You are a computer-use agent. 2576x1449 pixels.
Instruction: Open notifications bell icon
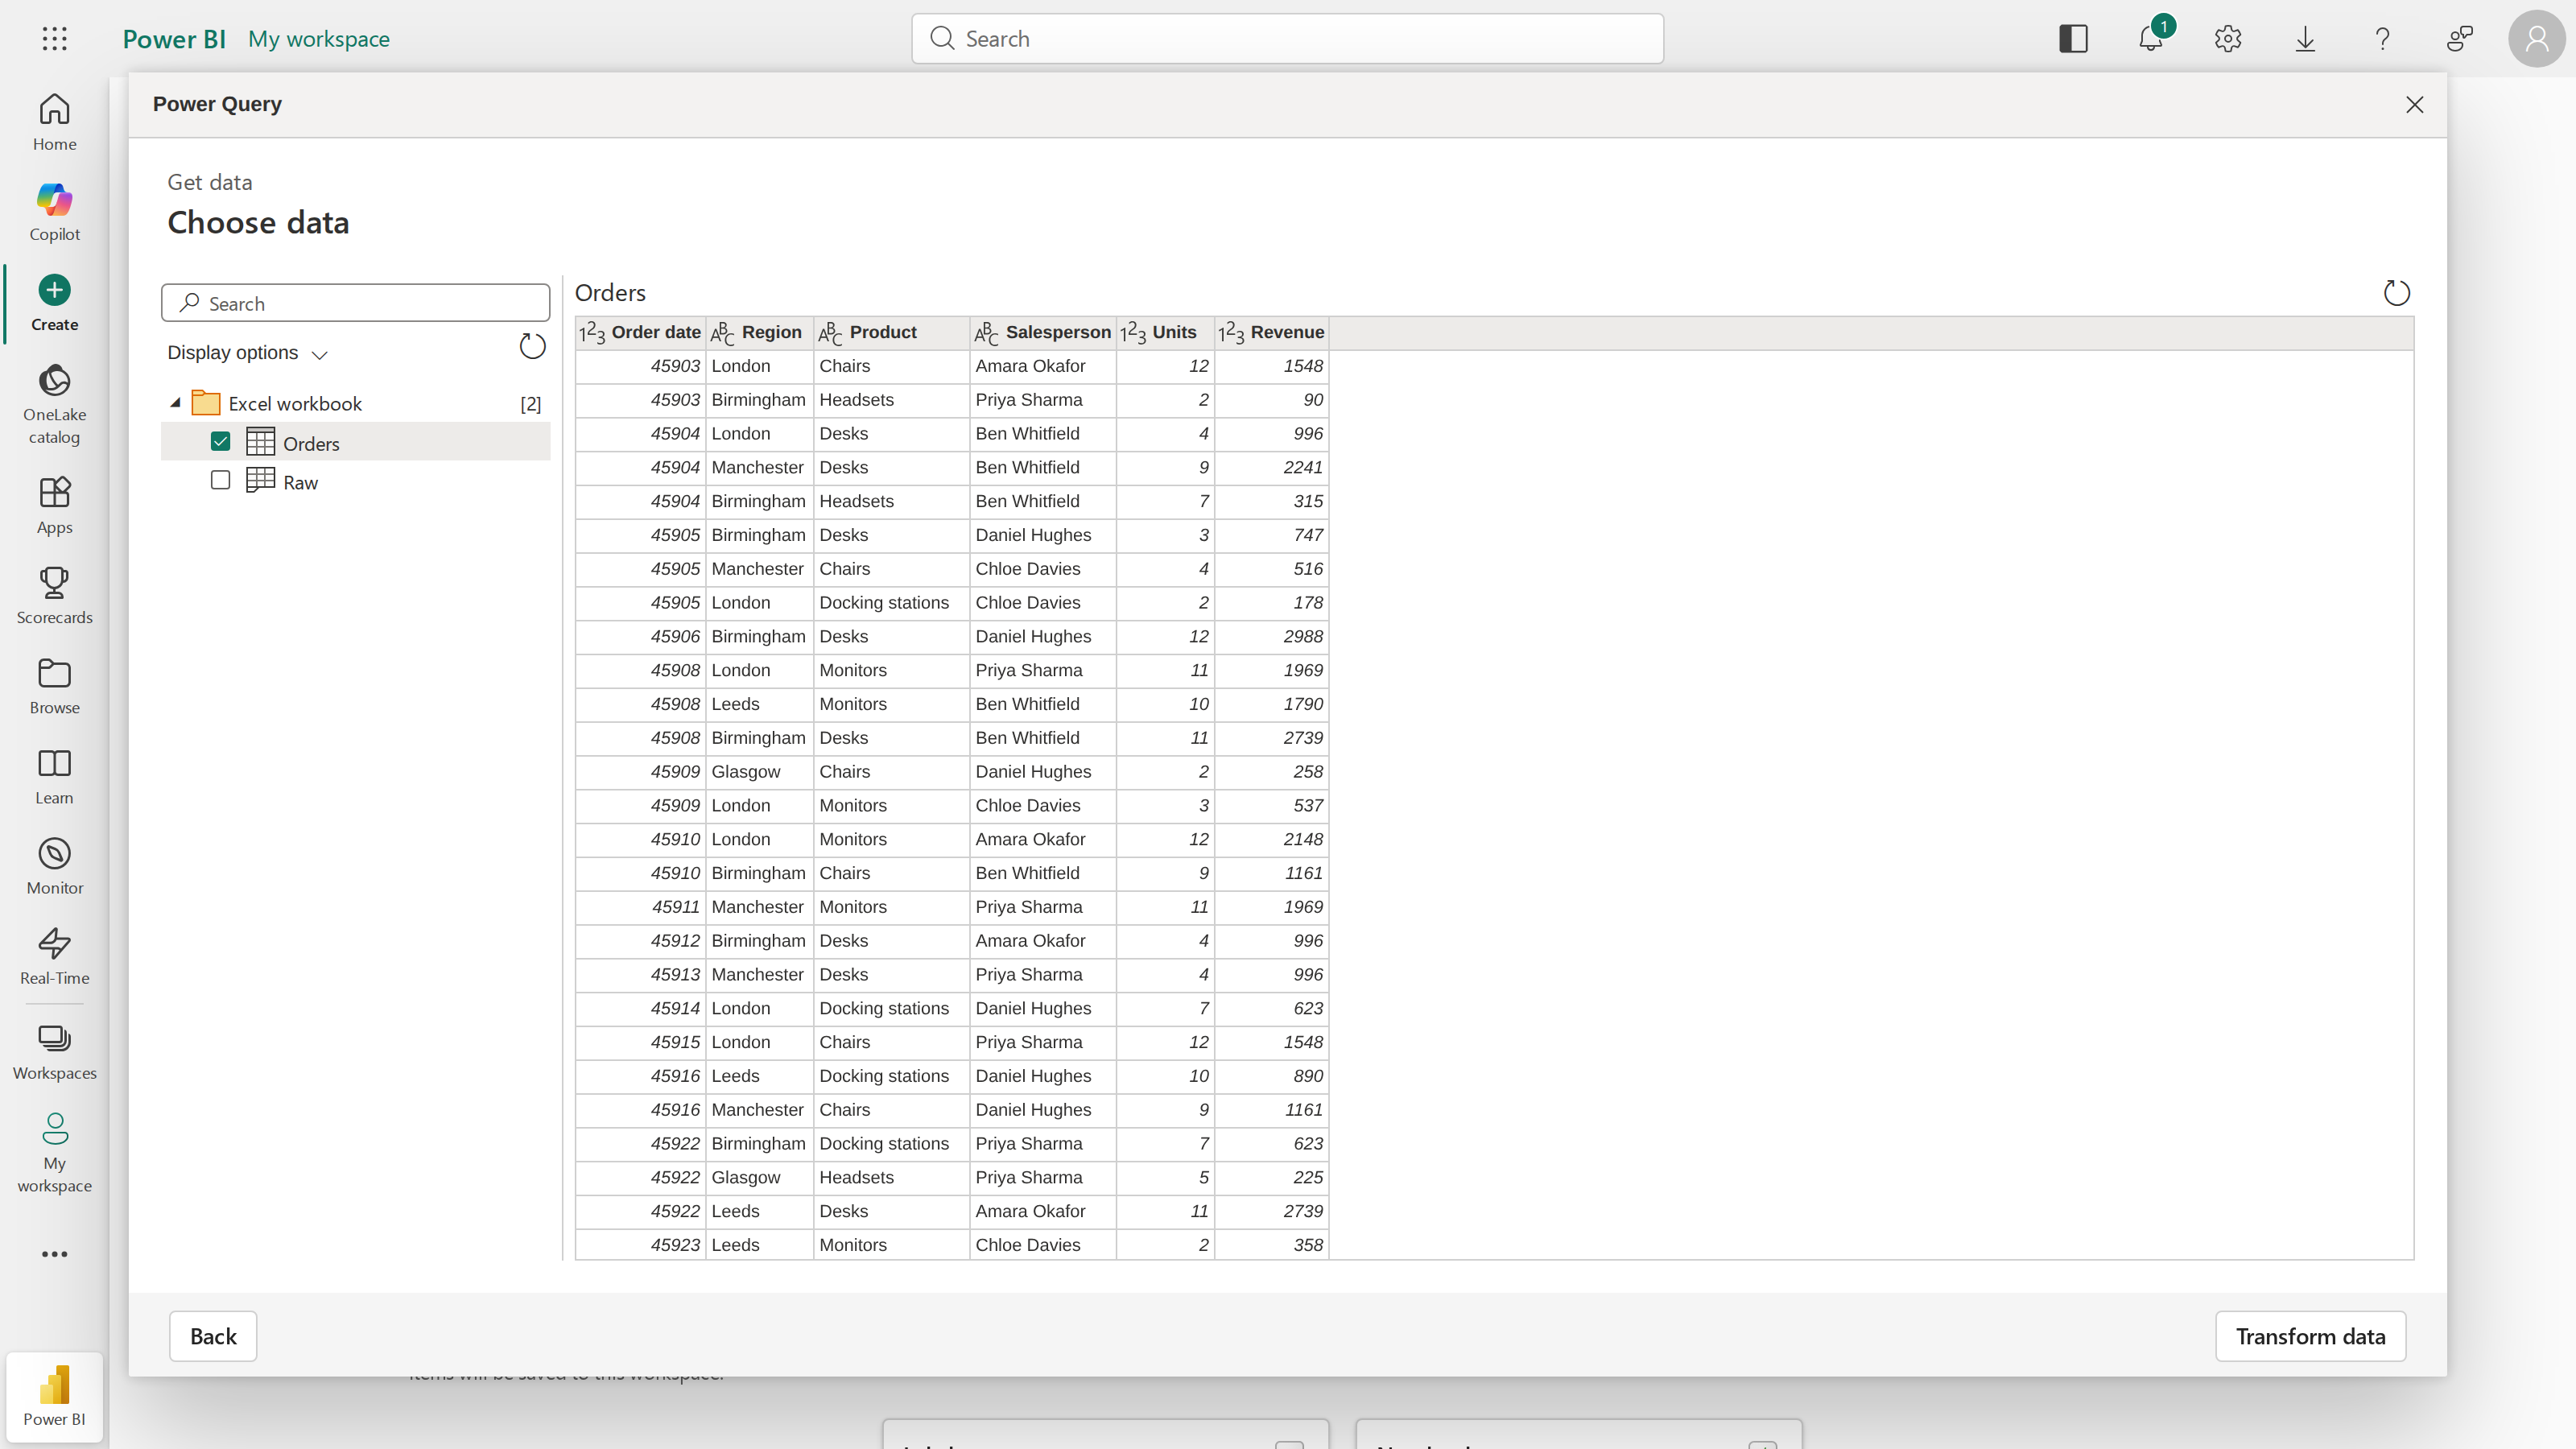2150,39
